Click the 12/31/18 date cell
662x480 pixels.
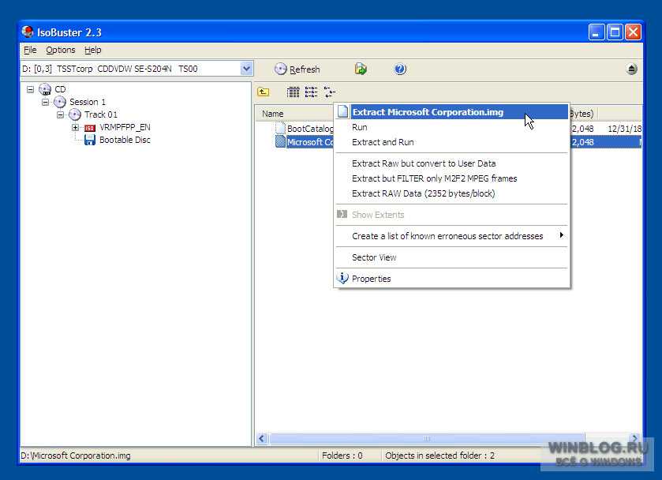(624, 129)
